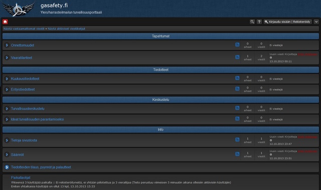Click the arrow icon beside Säännöt

7,154
